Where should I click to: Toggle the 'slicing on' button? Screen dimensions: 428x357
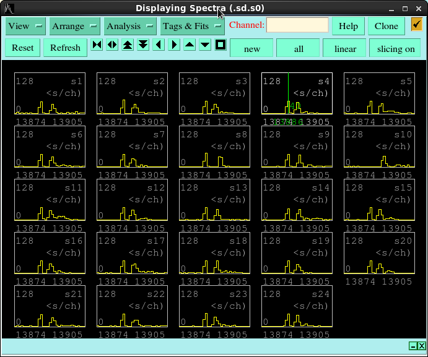(x=396, y=48)
